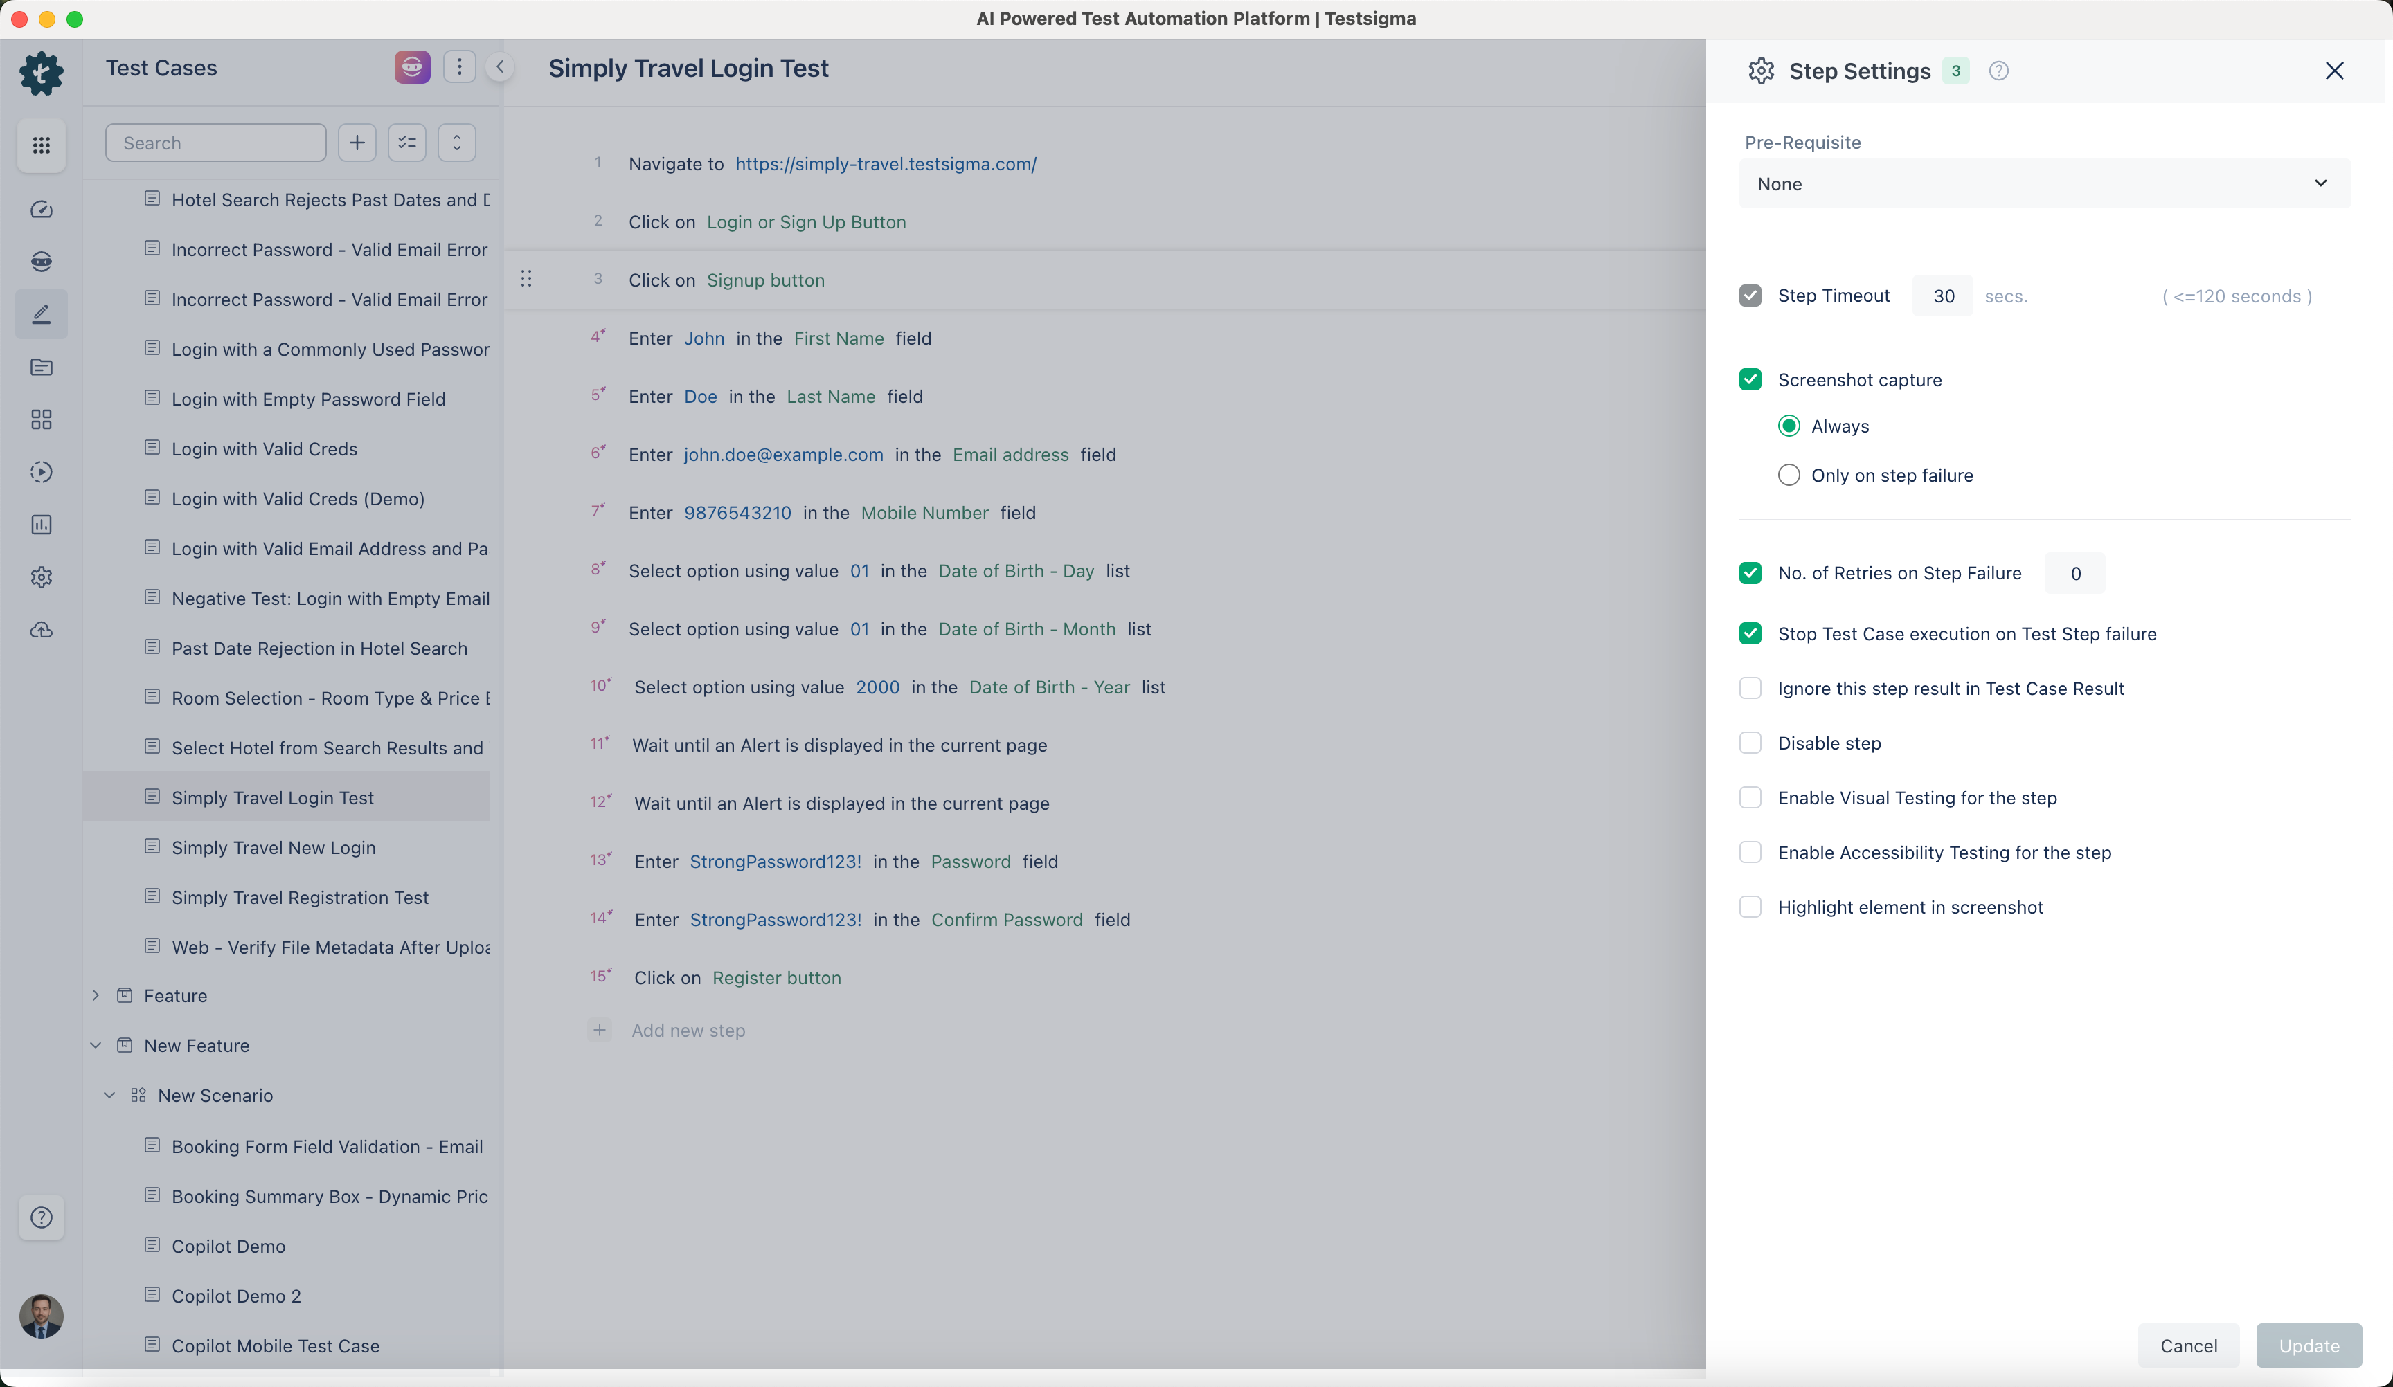Select step 11 Wait until Alert displayed

point(839,745)
